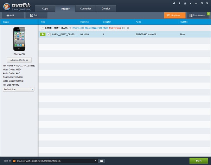Browse output folder with folder button
Image resolution: width=211 pixels, height=165 pixels.
click(102, 161)
